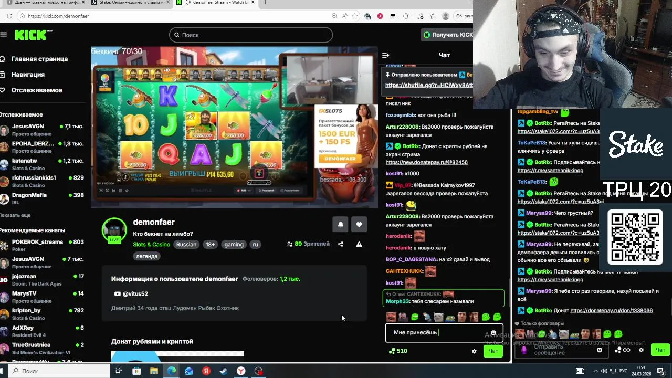
Task: Click the легенда tag
Action: pyautogui.click(x=147, y=256)
